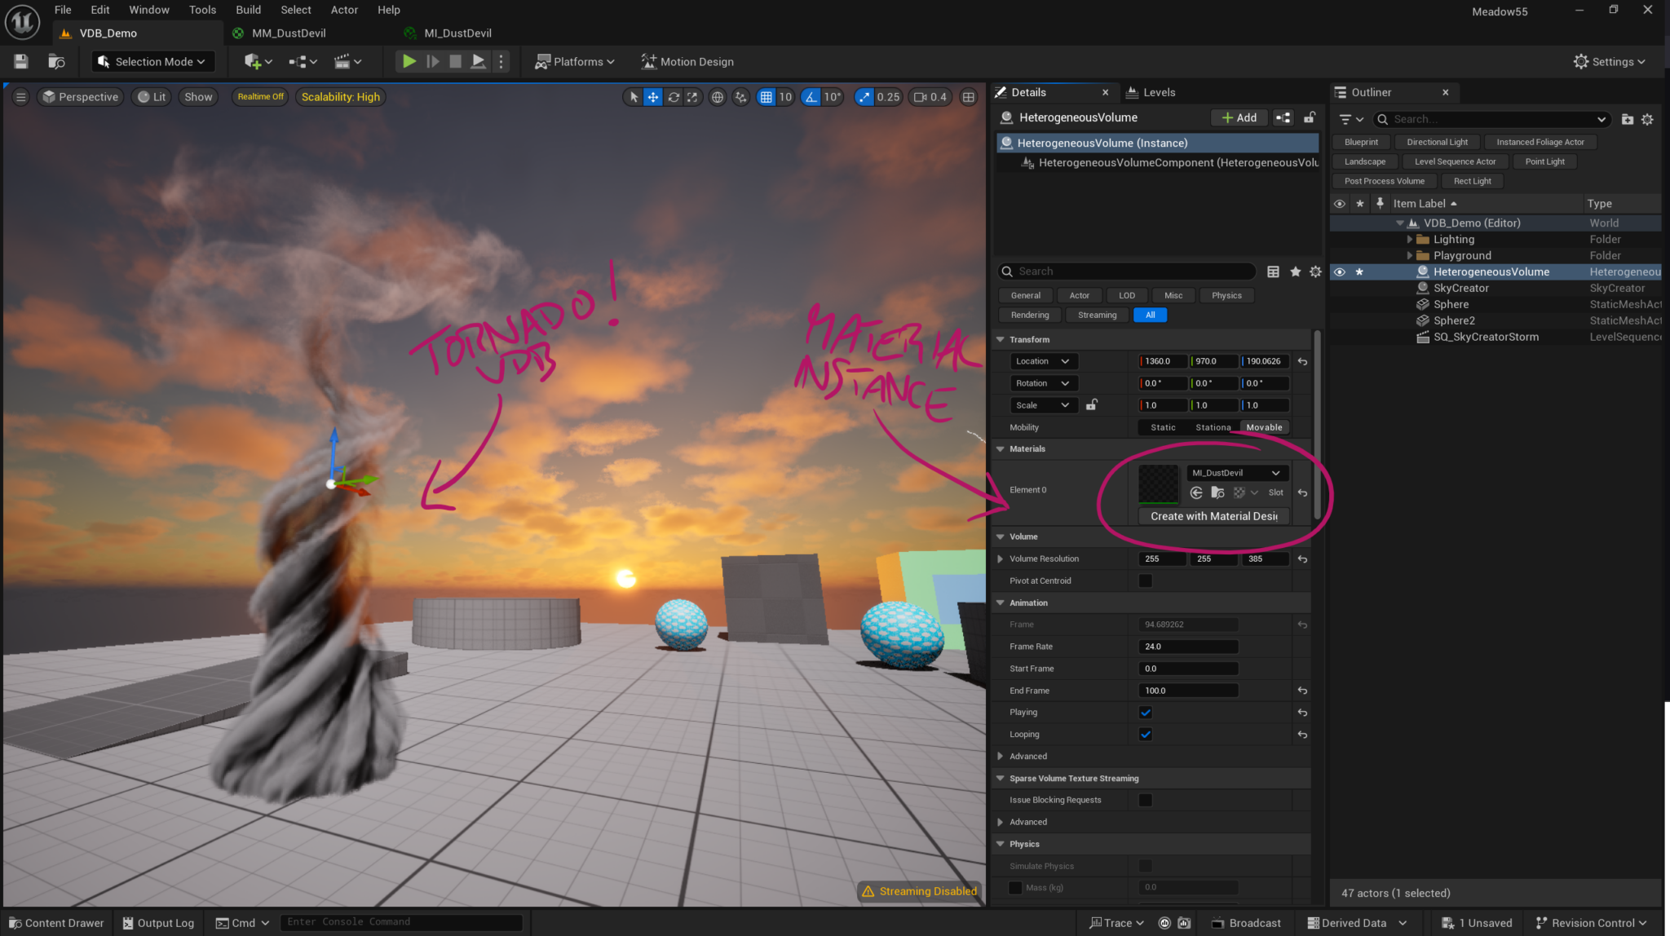Click the green Add button in Details

point(1239,117)
